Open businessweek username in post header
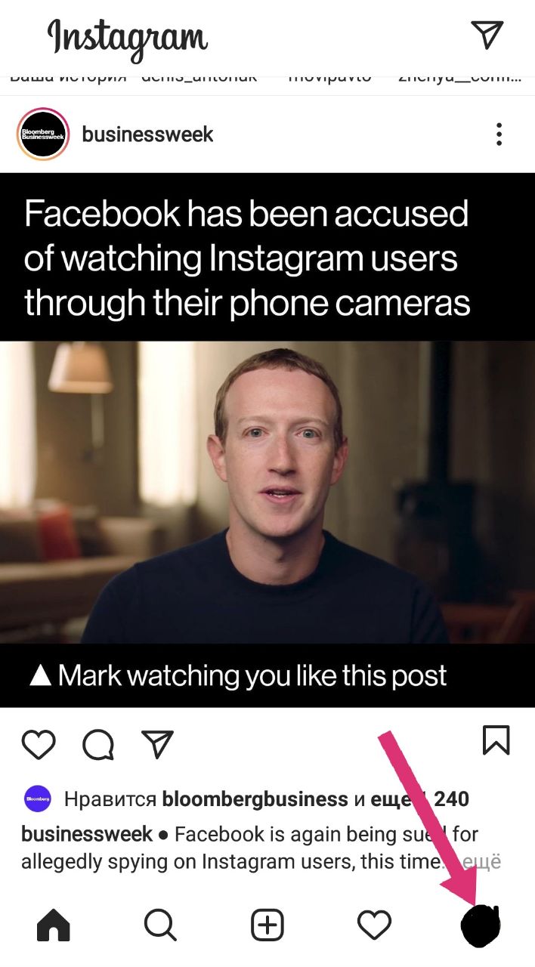Image resolution: width=535 pixels, height=967 pixels. (147, 134)
